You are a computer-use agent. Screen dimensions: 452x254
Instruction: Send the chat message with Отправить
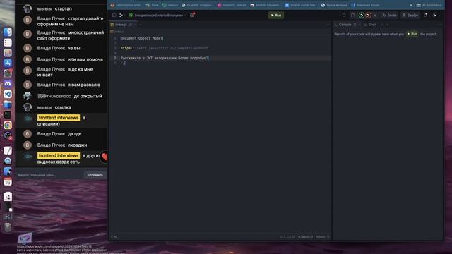pos(95,175)
